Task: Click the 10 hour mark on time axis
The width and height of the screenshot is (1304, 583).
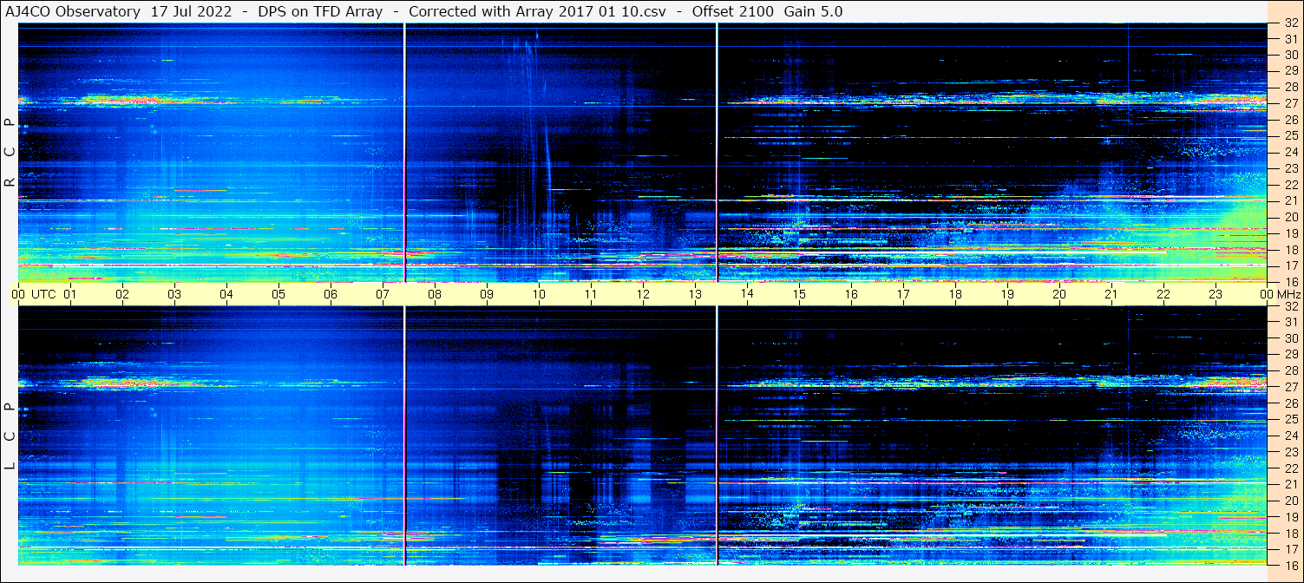Action: pyautogui.click(x=539, y=294)
